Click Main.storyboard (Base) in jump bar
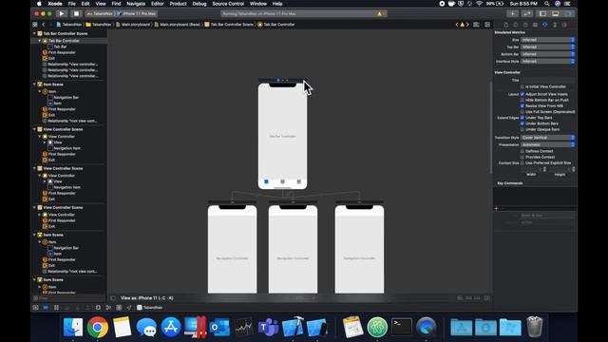 [x=178, y=25]
